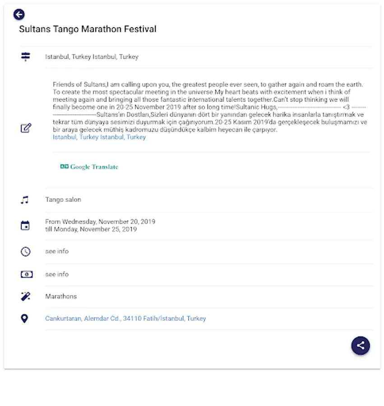Click the map pin address icon

click(25, 318)
